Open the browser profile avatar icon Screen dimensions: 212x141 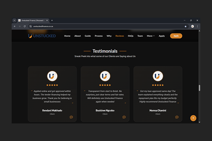click(x=193, y=26)
